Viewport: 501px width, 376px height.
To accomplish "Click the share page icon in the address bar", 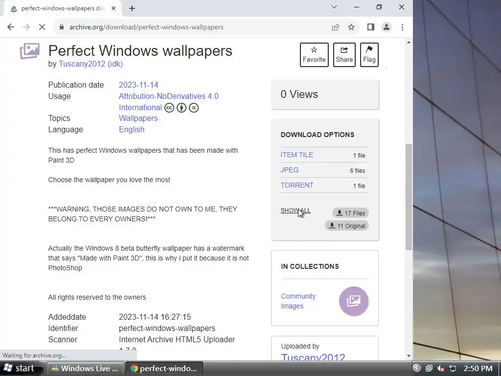I will coord(336,27).
